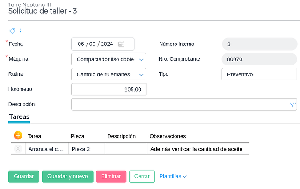This screenshot has width=300, height=189.
Task: Click the red Eliminar button
Action: pos(111,176)
